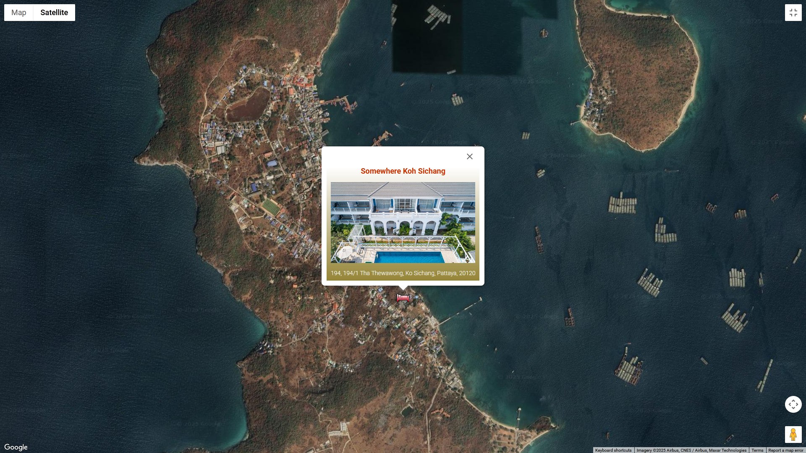Click the Google logo on the map
Image resolution: width=806 pixels, height=453 pixels.
coord(16,447)
